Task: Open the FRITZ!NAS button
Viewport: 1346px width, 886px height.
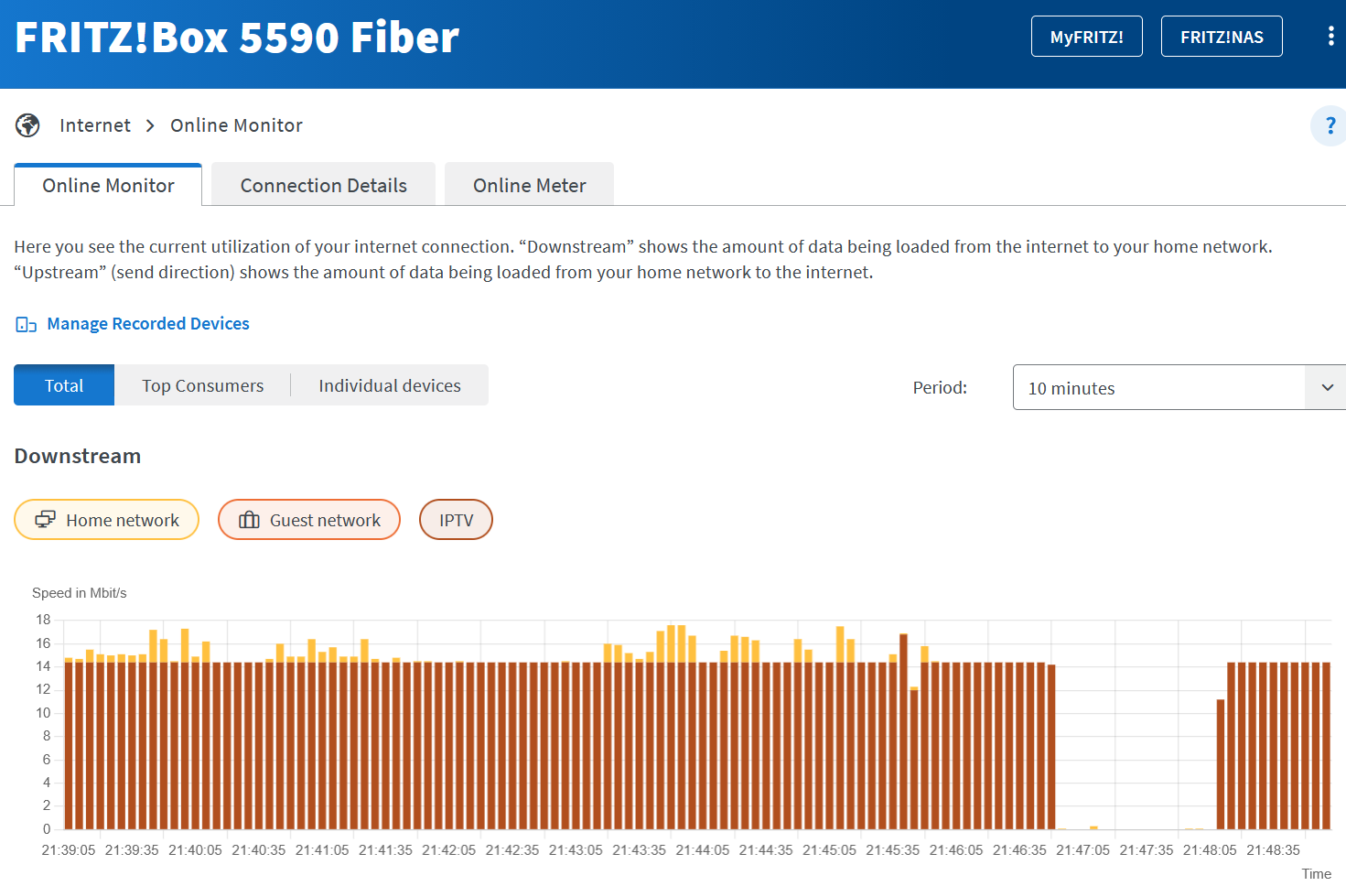Action: [1221, 37]
